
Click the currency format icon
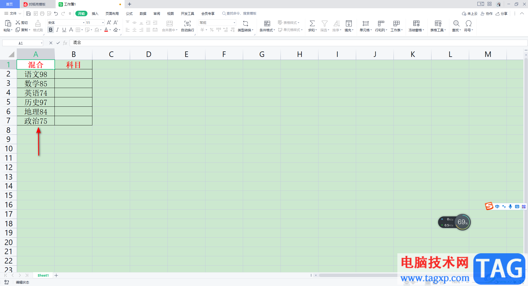[202, 30]
